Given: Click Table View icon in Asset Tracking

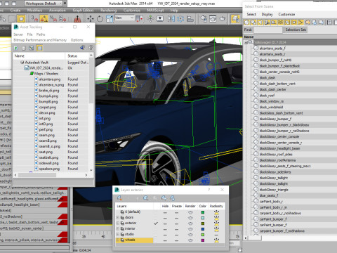Looking at the screenshot, I should pyautogui.click(x=40, y=48).
